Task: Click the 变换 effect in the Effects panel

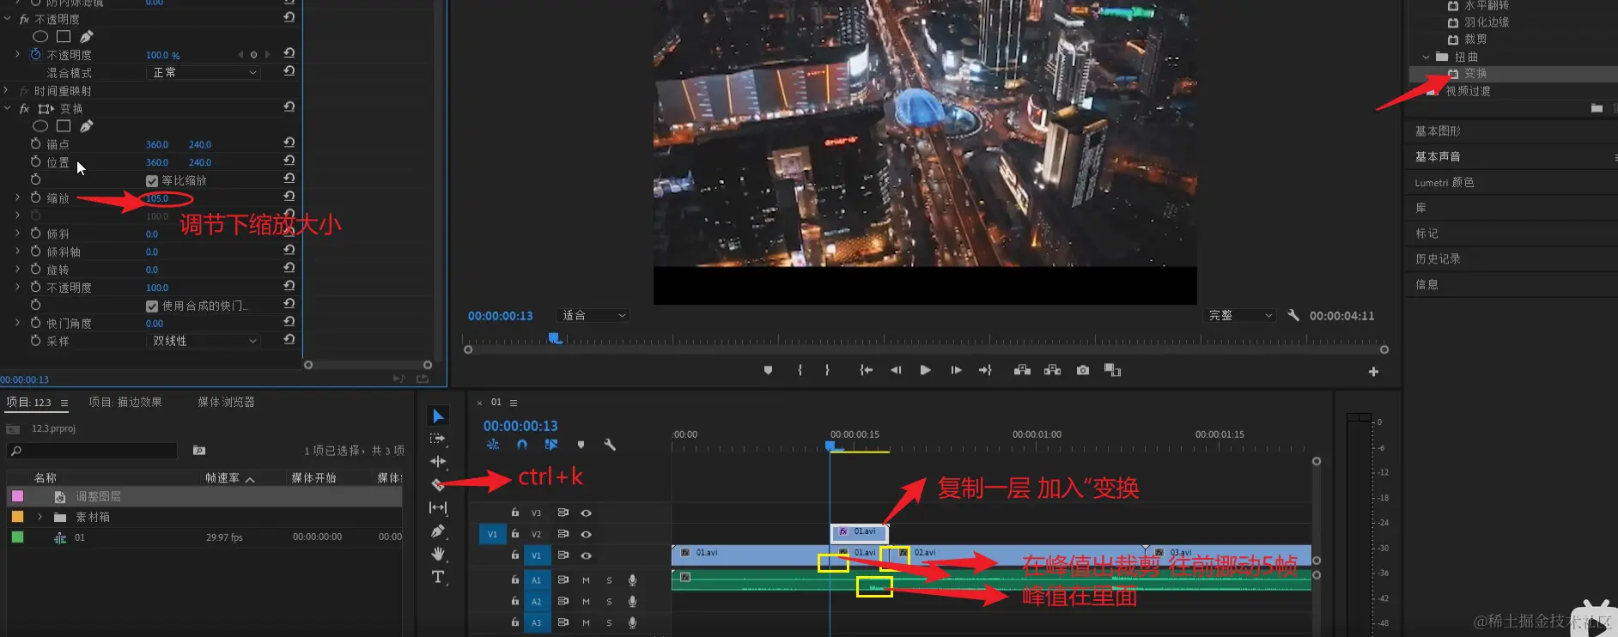Action: coord(1475,74)
